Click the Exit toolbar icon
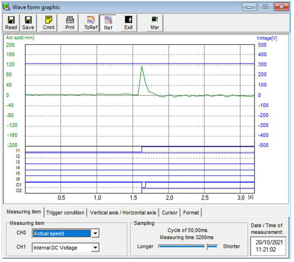This screenshot has width=294, height=262. pyautogui.click(x=128, y=23)
